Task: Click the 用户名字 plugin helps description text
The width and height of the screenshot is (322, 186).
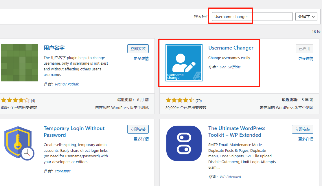Action: click(x=76, y=66)
